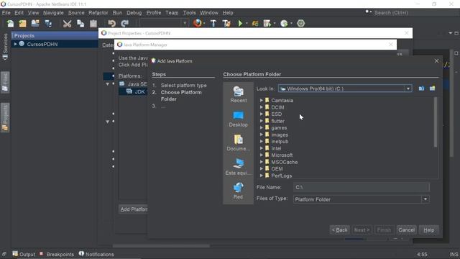
Task: Open the Recent location shortcut
Action: pos(238,95)
